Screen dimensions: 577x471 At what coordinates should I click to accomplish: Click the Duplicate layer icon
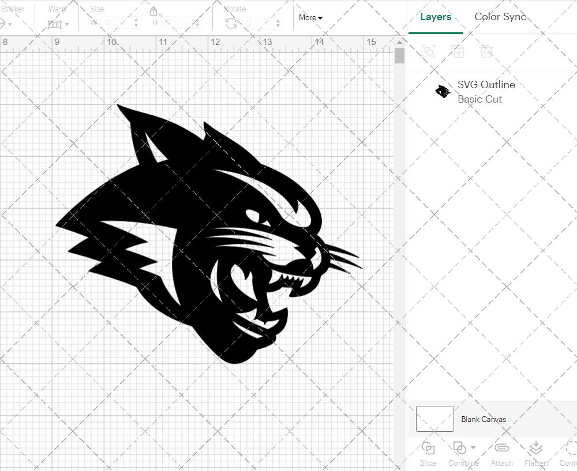pos(458,51)
